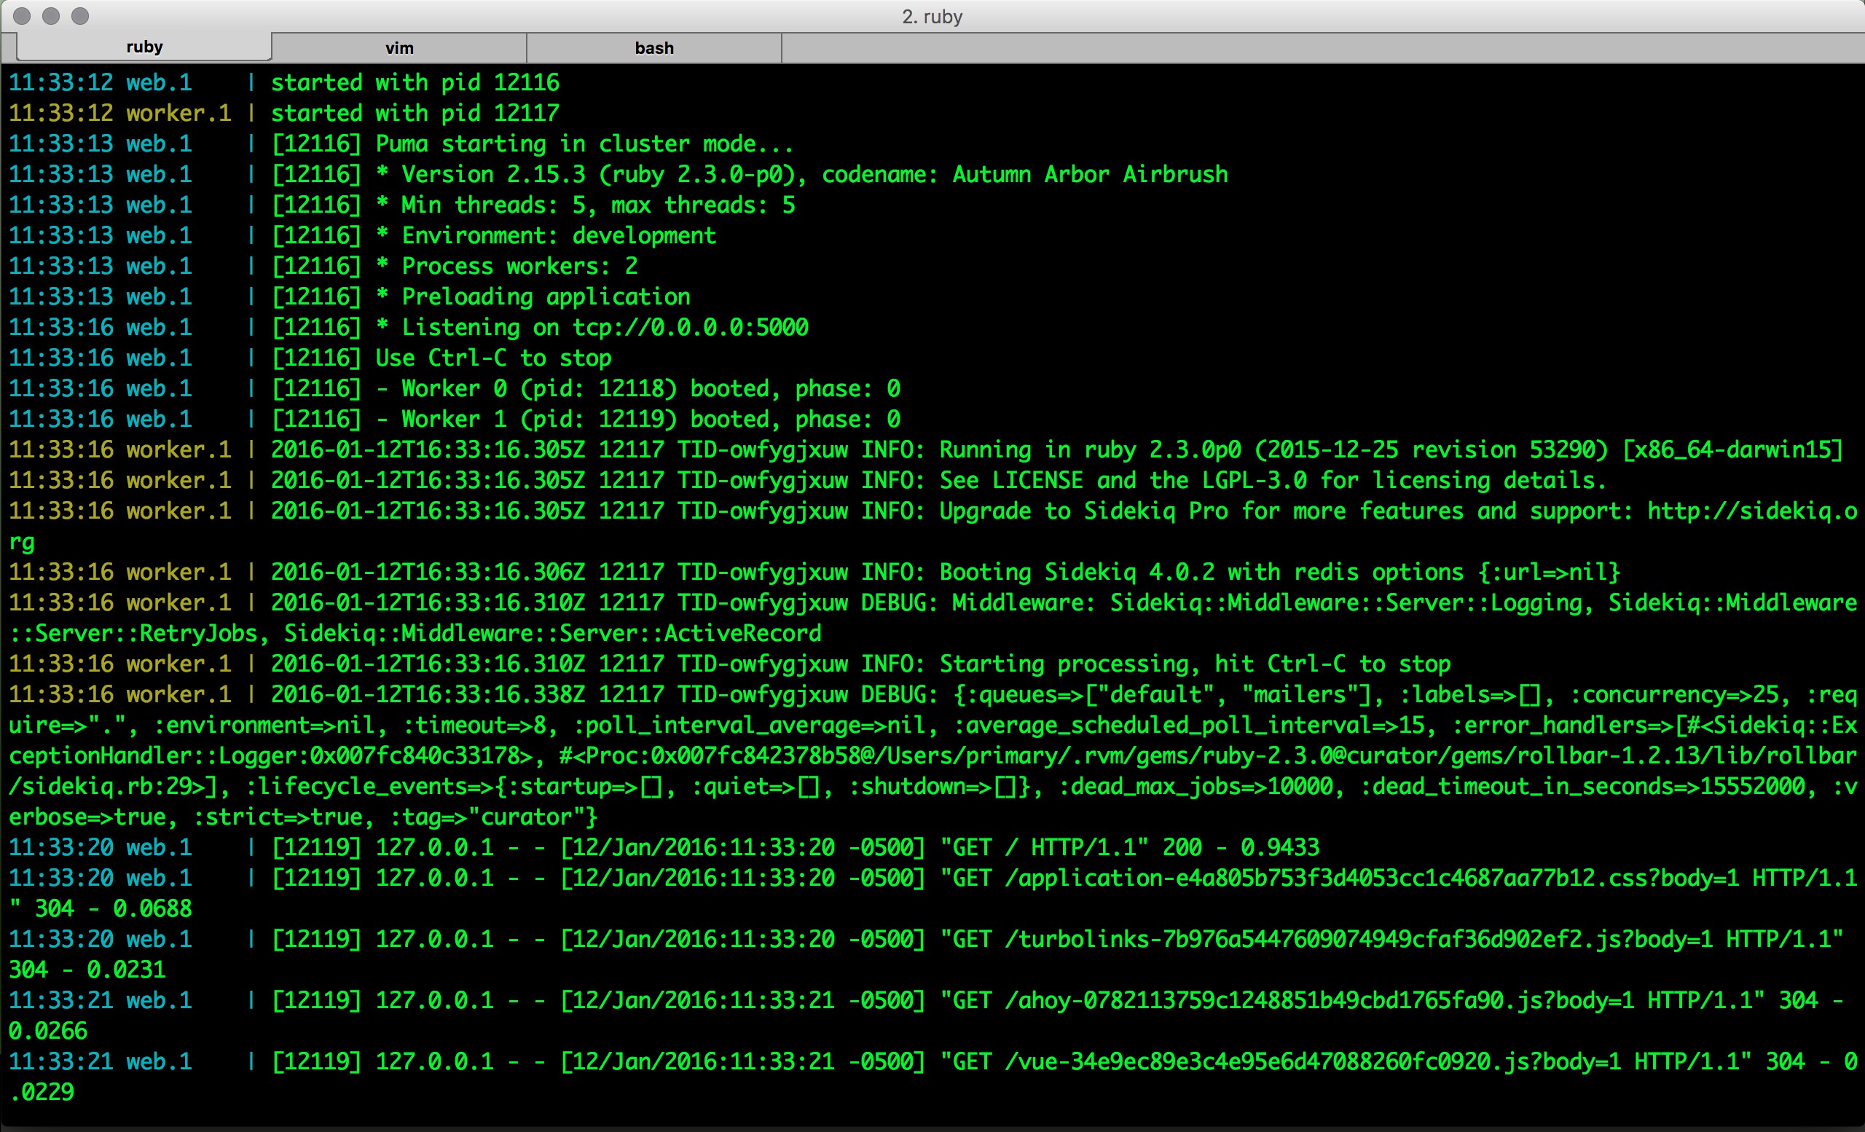The image size is (1865, 1132).
Task: Click '[x86_64-darwin15]' text
Action: tap(1732, 449)
